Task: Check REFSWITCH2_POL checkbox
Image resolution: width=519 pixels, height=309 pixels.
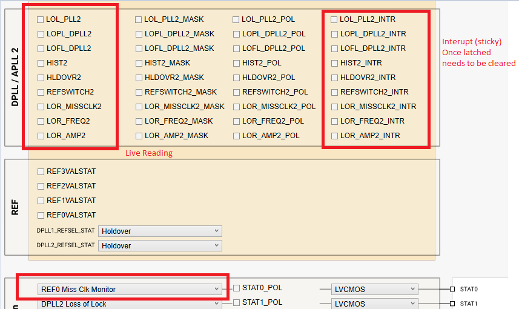Action: (x=236, y=93)
